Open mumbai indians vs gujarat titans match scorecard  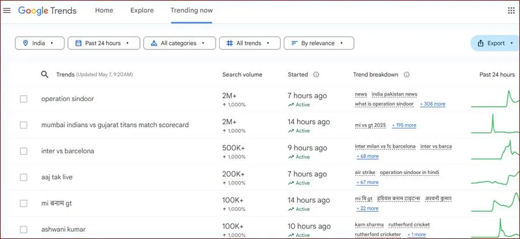click(x=115, y=125)
